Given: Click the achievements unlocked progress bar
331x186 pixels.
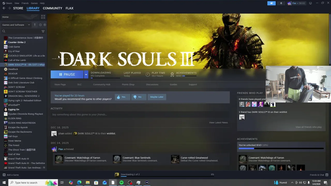Looking at the screenshot, I should (281, 149).
